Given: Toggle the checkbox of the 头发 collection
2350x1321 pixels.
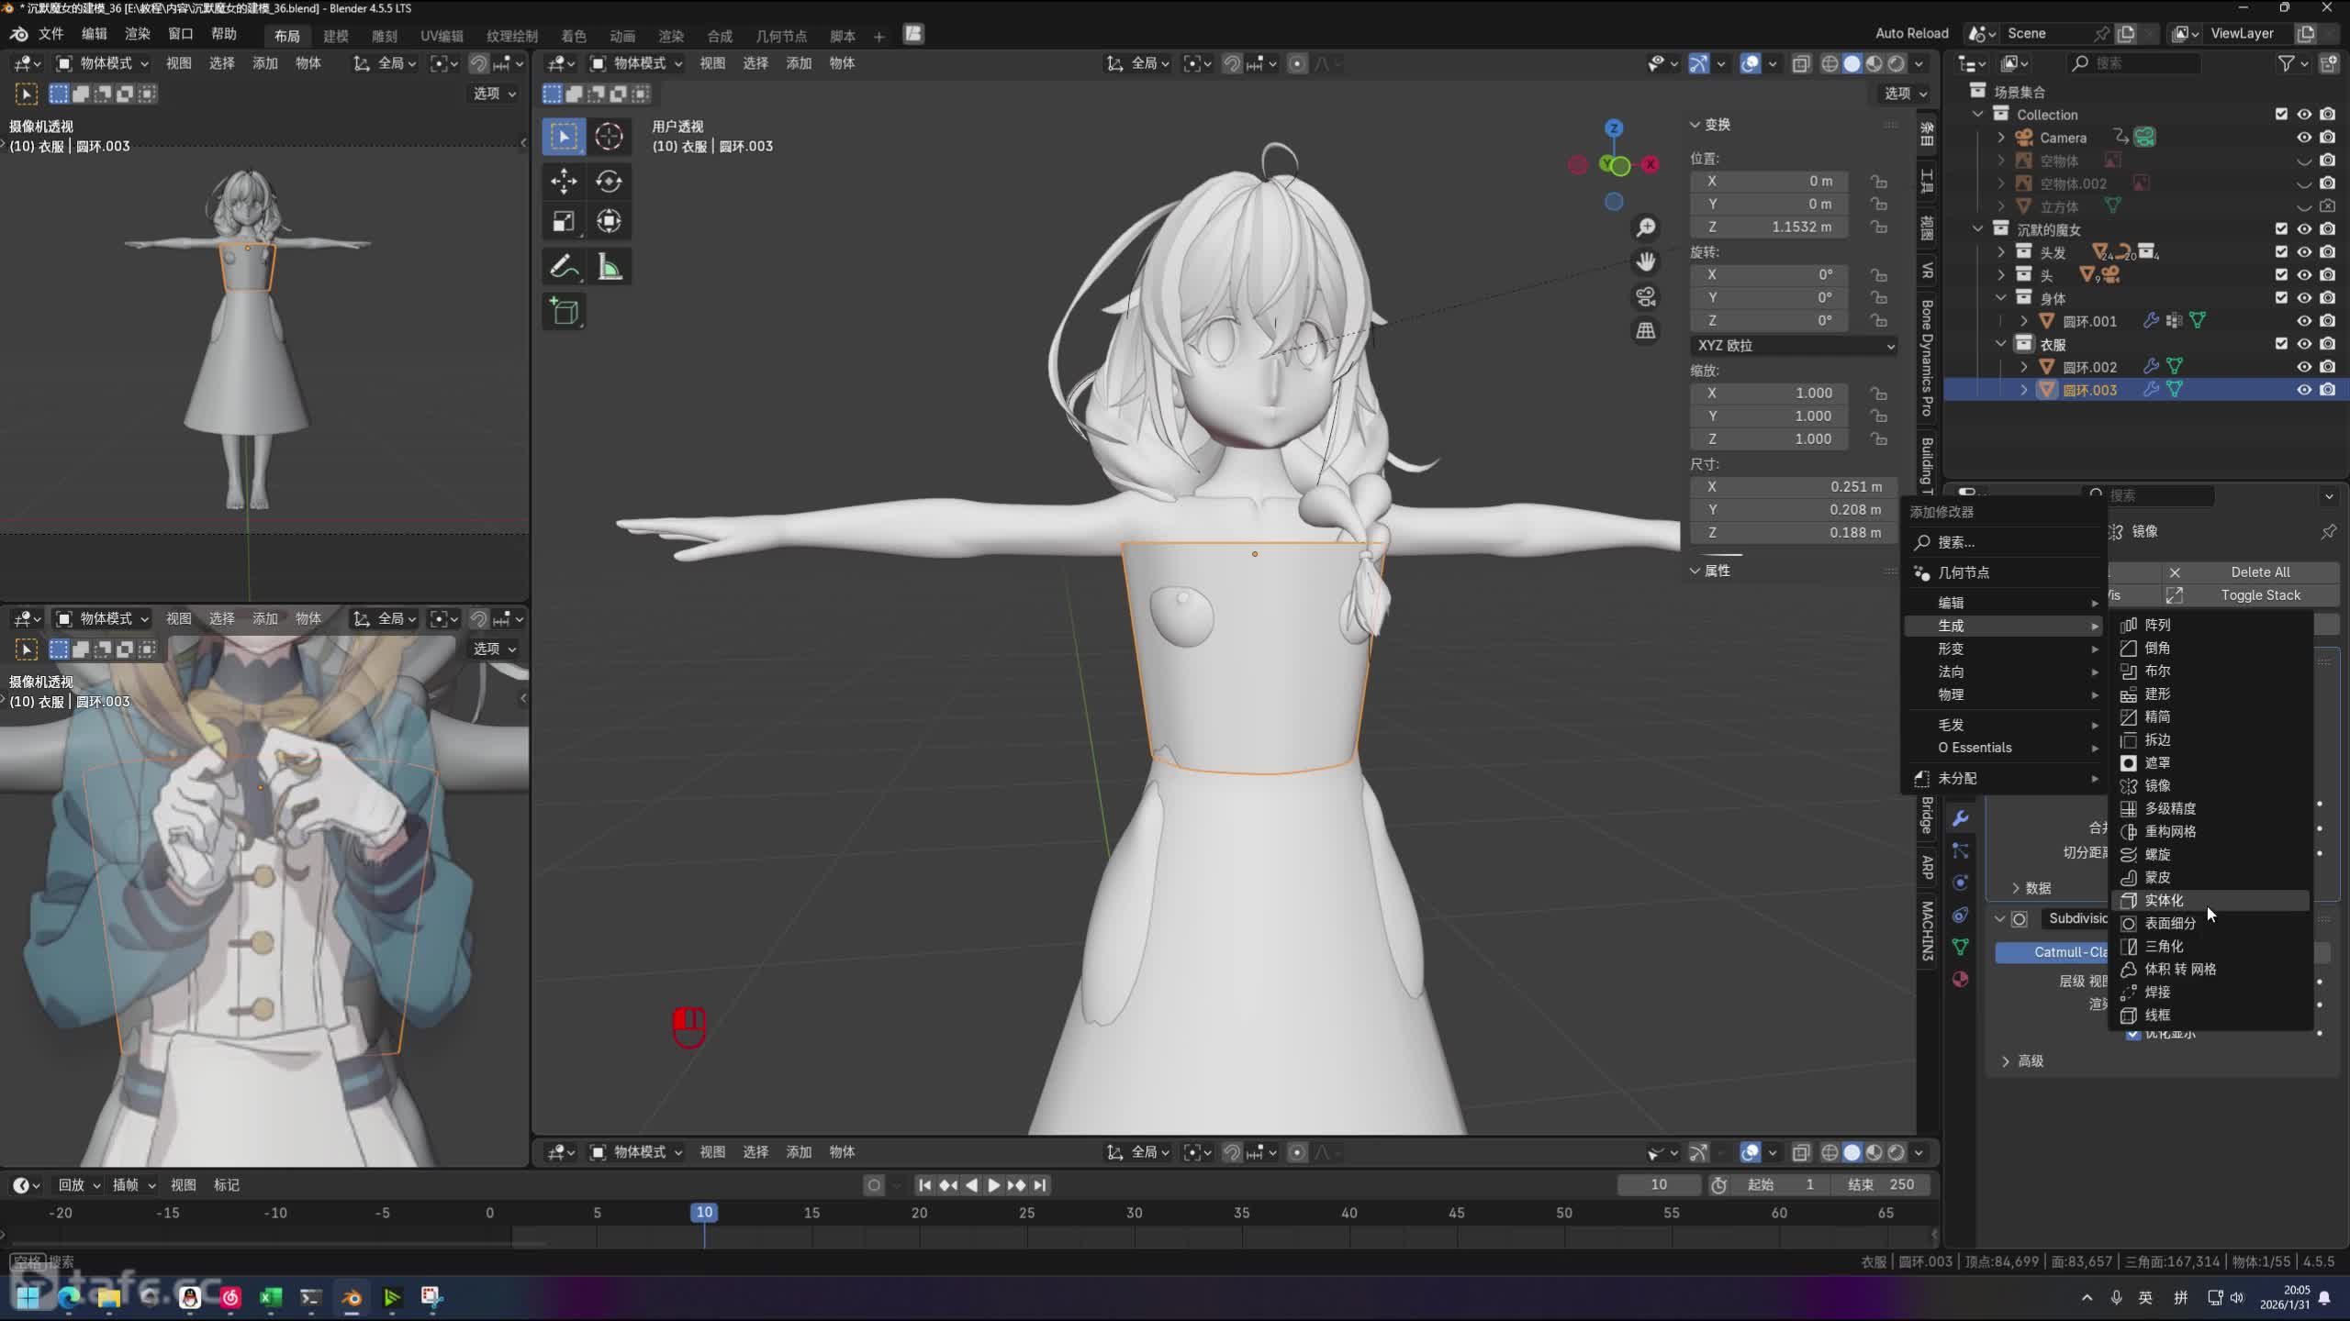Looking at the screenshot, I should (x=2280, y=252).
